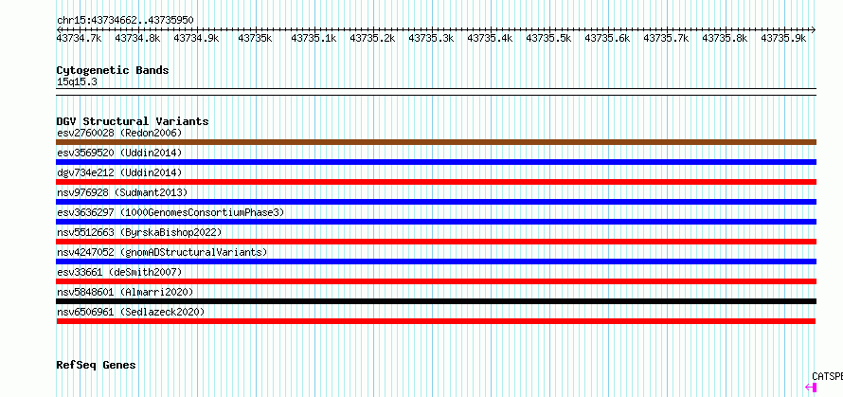The height and width of the screenshot is (397, 843).
Task: Click the 43735.3k ruler tick label
Action: coord(431,38)
